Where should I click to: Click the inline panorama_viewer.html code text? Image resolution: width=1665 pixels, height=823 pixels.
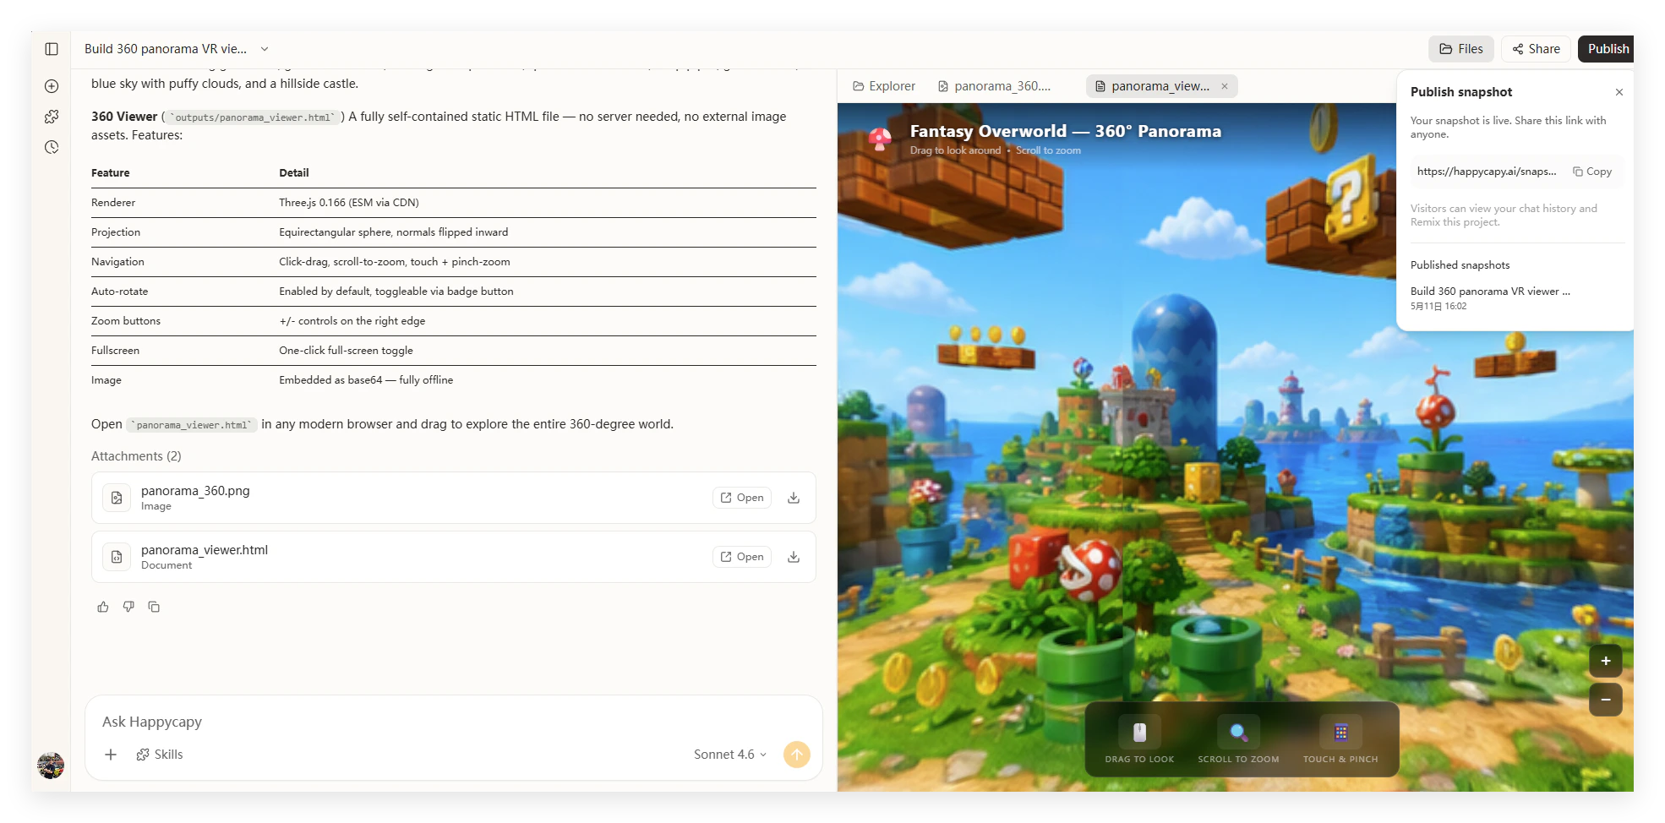click(192, 425)
